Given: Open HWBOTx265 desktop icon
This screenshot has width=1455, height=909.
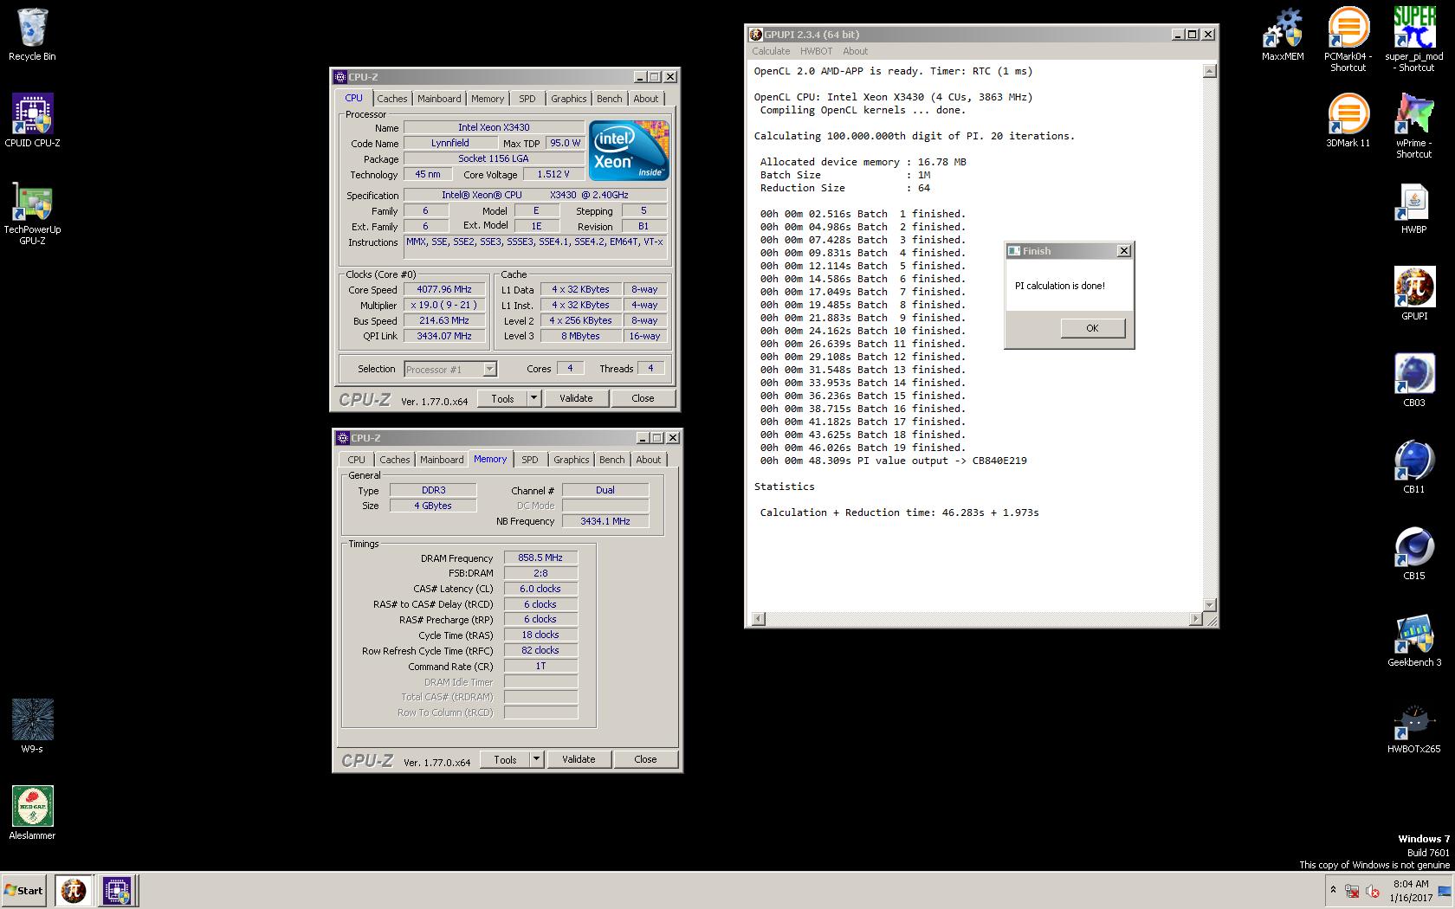Looking at the screenshot, I should click(1414, 727).
